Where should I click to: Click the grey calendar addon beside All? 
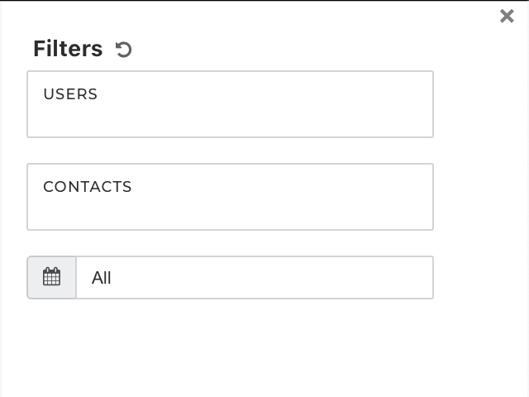click(x=51, y=277)
